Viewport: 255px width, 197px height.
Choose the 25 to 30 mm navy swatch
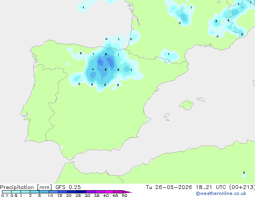(81, 192)
